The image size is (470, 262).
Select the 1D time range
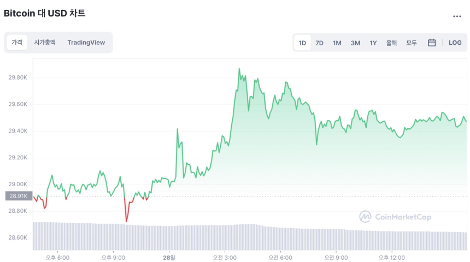(302, 43)
